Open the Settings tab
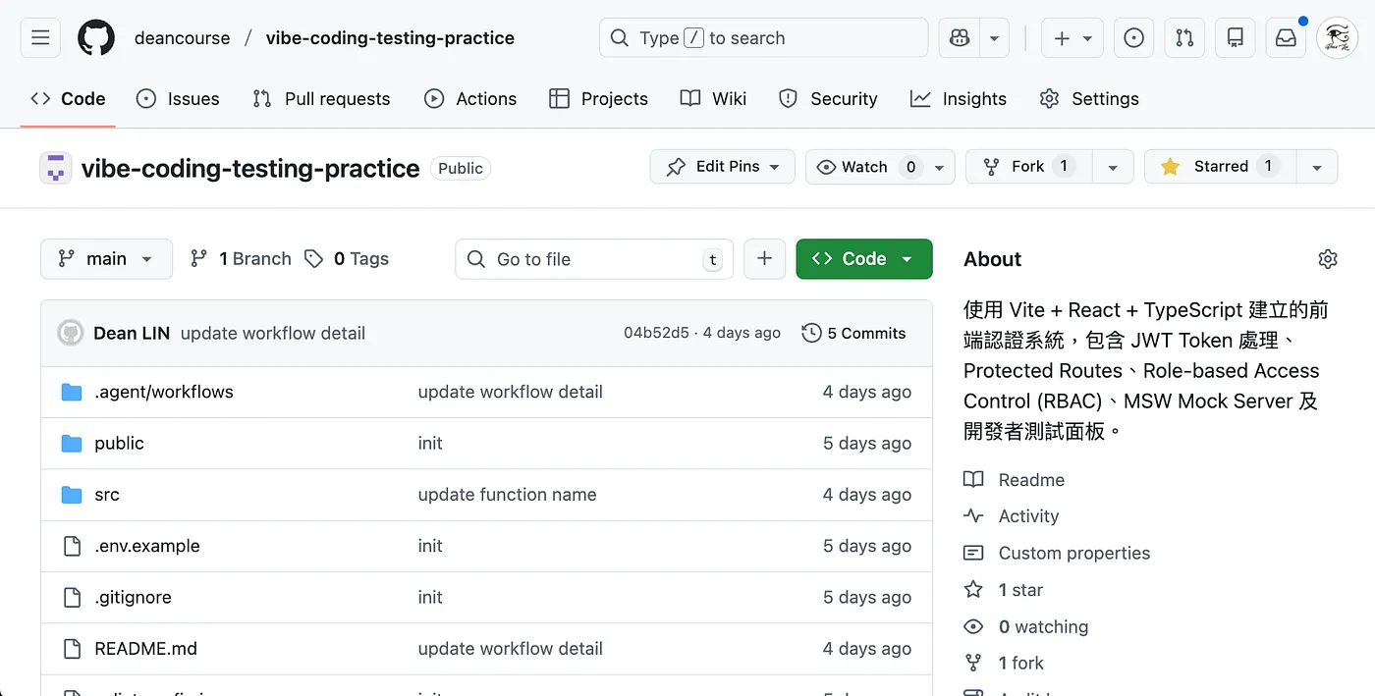 (1089, 98)
